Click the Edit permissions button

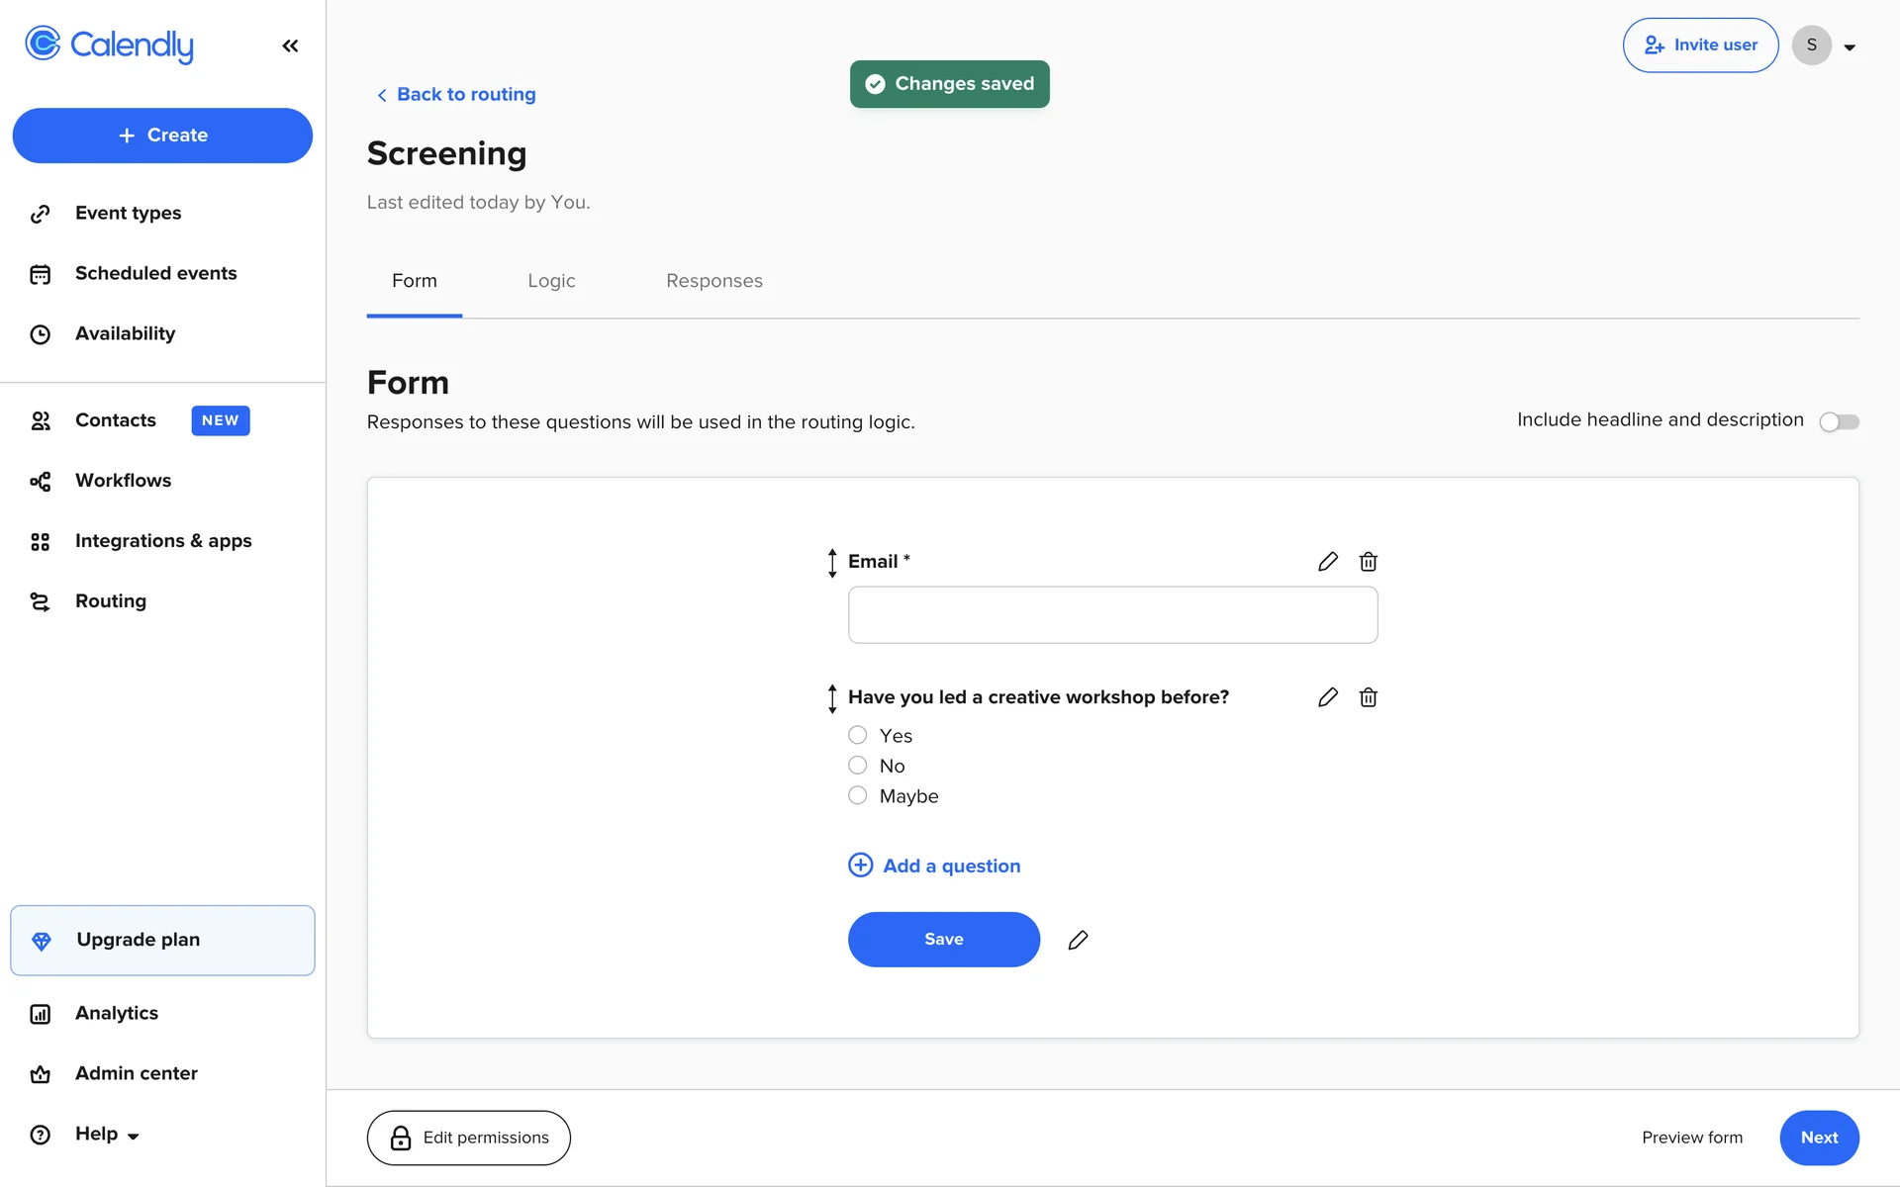click(468, 1138)
